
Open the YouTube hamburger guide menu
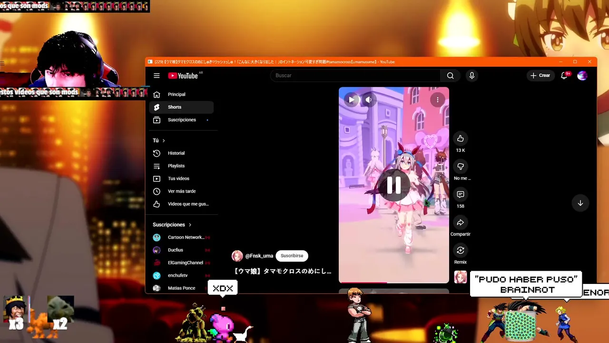point(157,75)
